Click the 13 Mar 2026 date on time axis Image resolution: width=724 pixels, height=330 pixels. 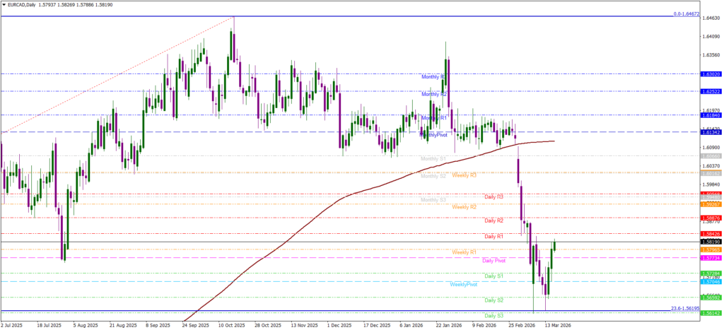tap(556, 326)
